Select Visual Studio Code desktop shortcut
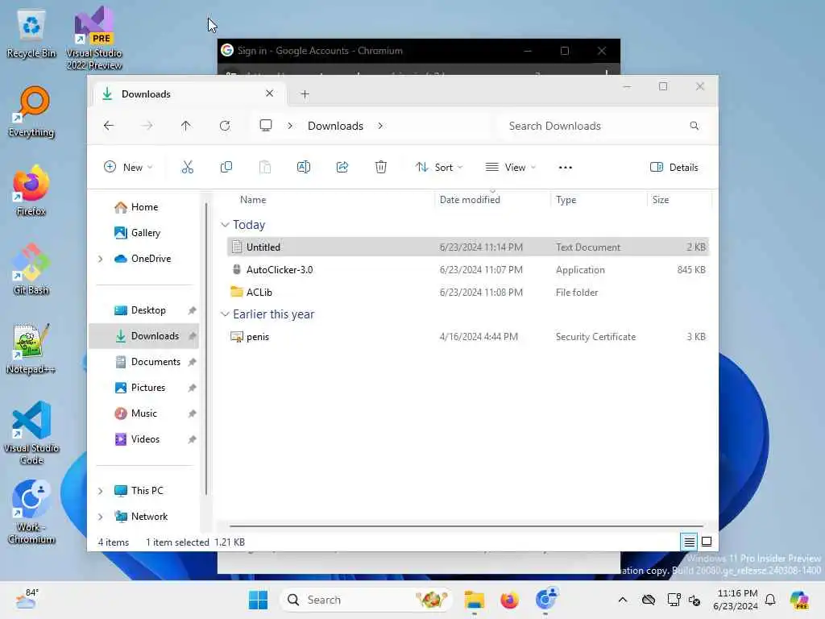The width and height of the screenshot is (825, 619). pos(31,433)
